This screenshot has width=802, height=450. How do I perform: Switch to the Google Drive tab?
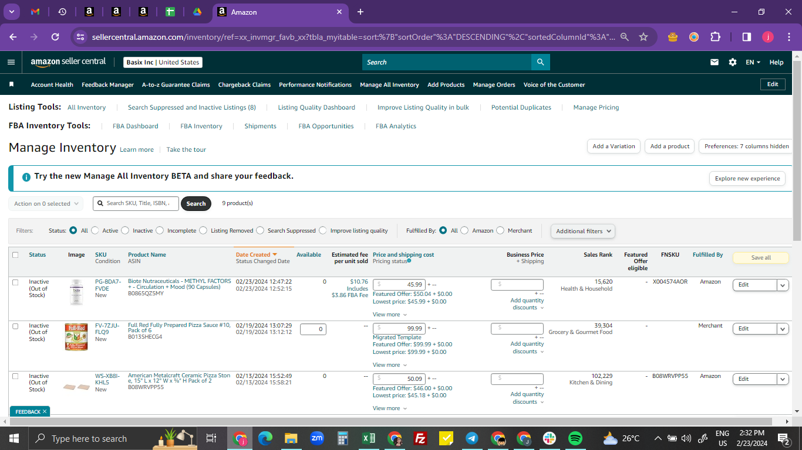coord(197,12)
